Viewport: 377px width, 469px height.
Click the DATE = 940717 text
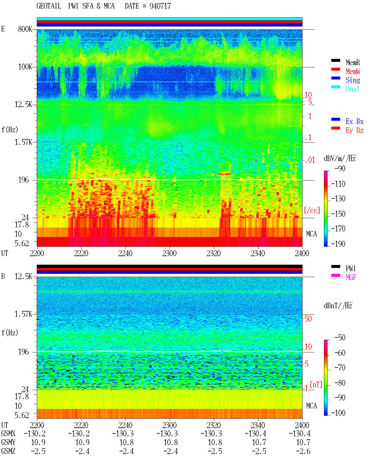[x=148, y=6]
